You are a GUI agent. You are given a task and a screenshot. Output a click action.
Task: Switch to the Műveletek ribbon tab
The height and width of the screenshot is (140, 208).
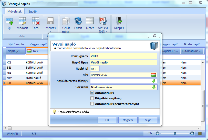14,12
